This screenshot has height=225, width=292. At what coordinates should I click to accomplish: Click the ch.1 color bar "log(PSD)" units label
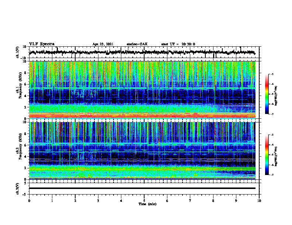click(276, 96)
